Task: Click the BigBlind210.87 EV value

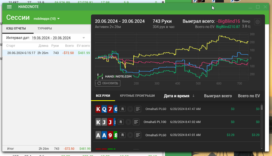Action: (228, 27)
